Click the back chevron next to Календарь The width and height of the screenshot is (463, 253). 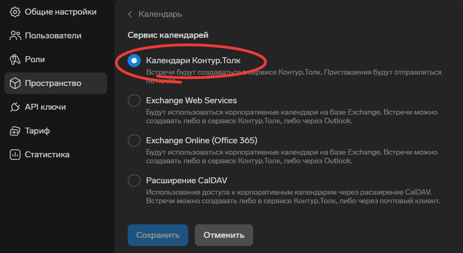pos(130,14)
